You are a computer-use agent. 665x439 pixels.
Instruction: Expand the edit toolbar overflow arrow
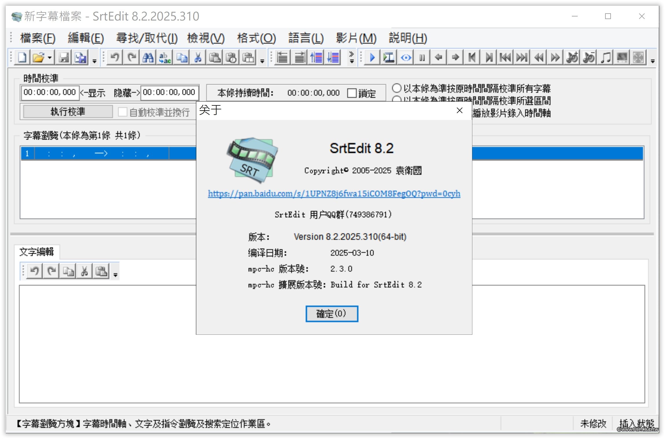(262, 61)
